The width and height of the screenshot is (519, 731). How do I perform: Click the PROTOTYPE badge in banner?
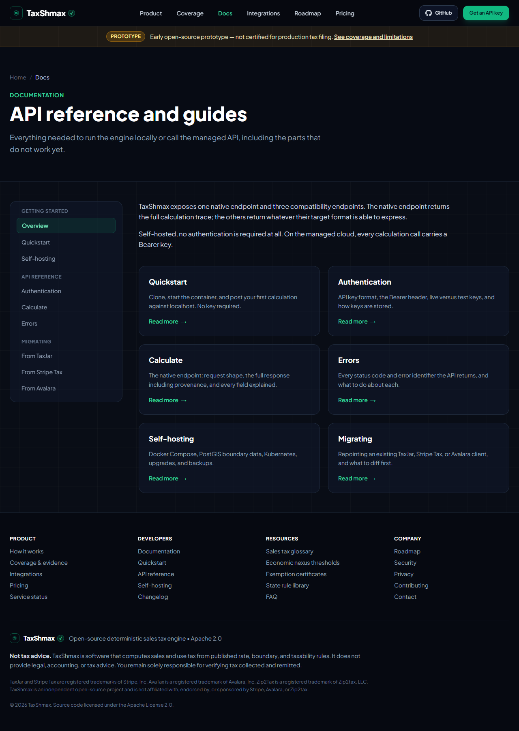click(126, 36)
